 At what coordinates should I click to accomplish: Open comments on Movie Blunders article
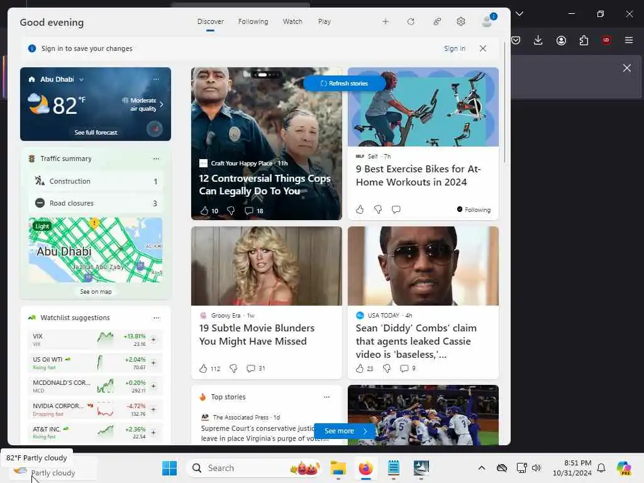[250, 369]
